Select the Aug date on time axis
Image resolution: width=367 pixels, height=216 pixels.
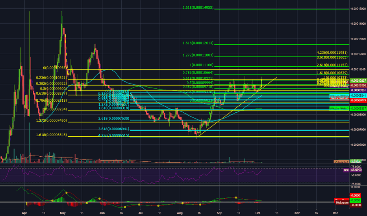tap(180, 213)
